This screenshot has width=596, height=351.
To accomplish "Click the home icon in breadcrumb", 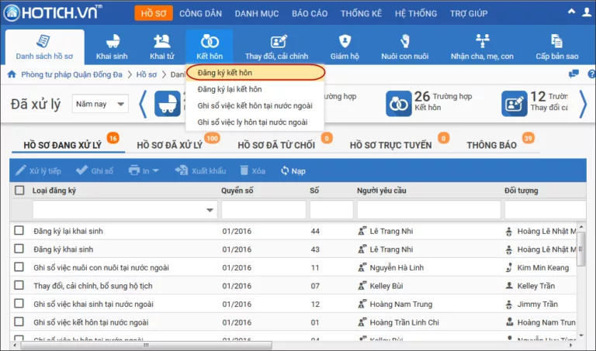I will (x=12, y=74).
